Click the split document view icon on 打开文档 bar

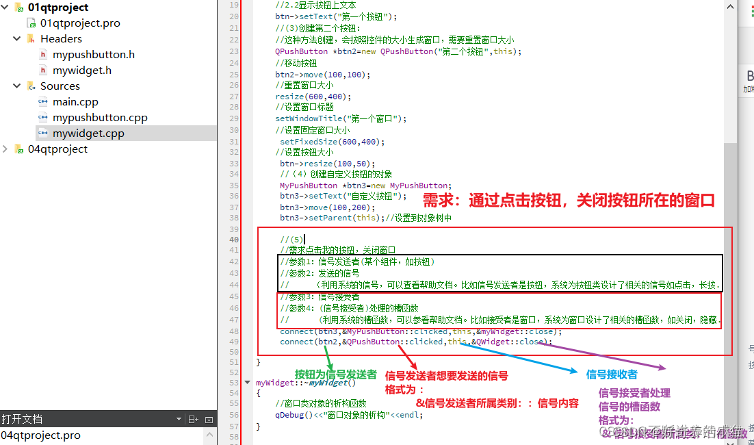pyautogui.click(x=192, y=418)
